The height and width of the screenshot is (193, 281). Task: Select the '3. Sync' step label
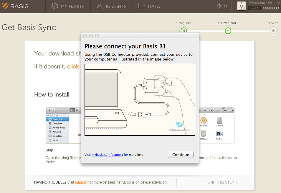click(x=273, y=23)
